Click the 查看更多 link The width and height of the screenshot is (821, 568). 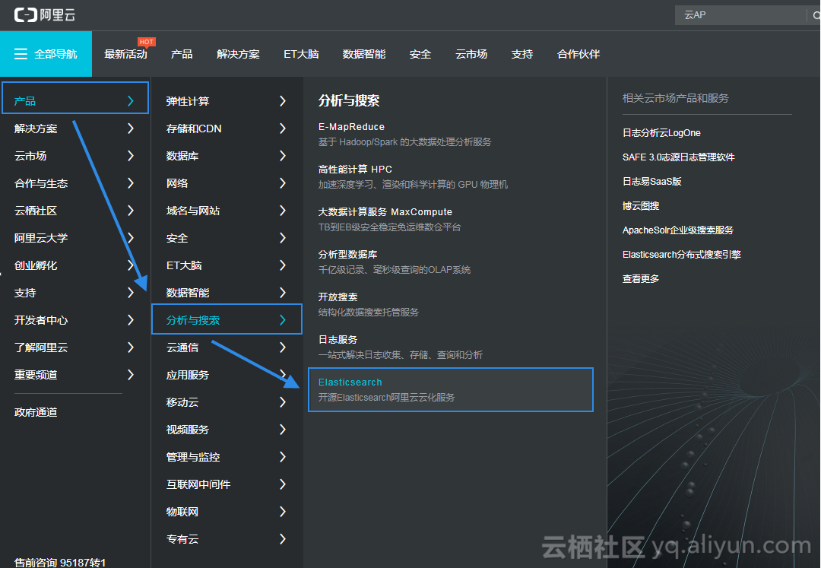tap(640, 279)
